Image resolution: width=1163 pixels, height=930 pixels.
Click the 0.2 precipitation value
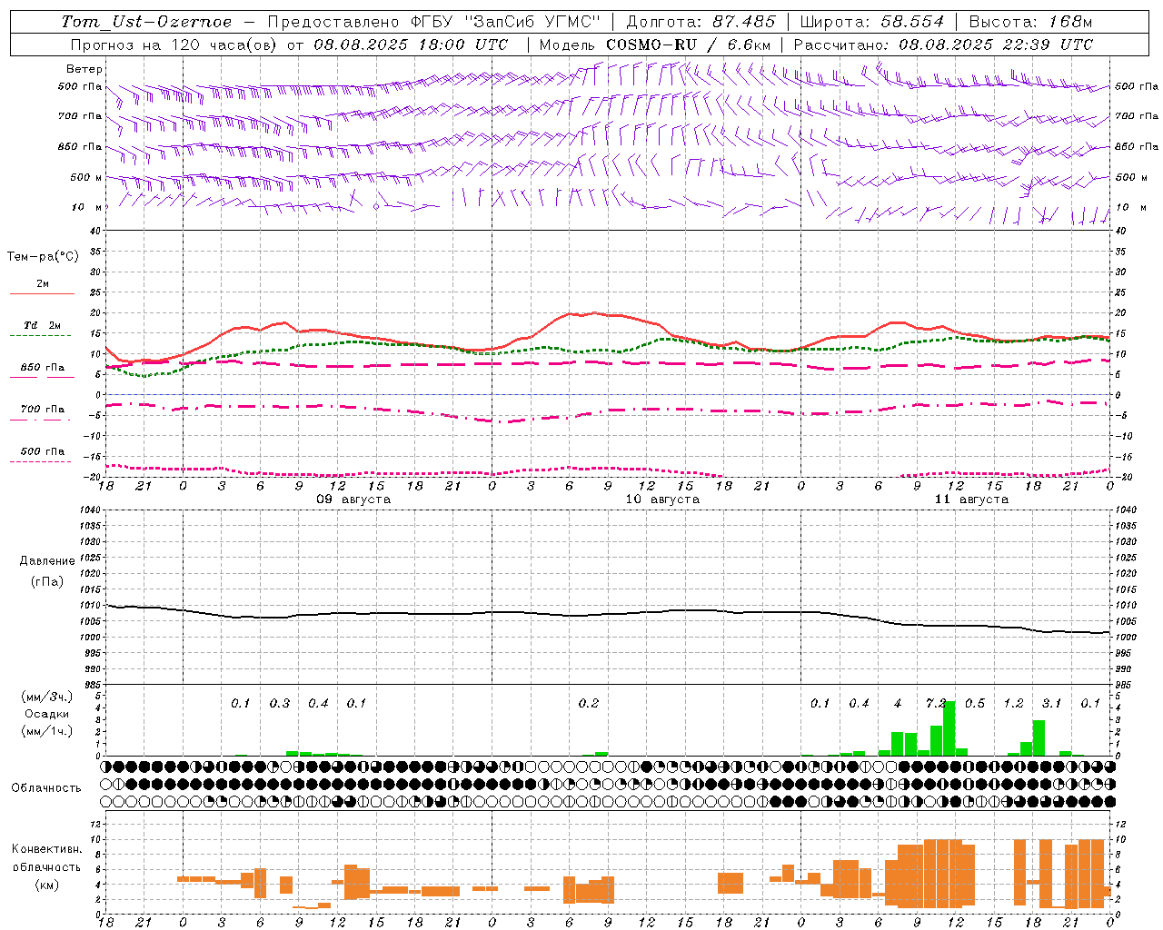point(589,703)
